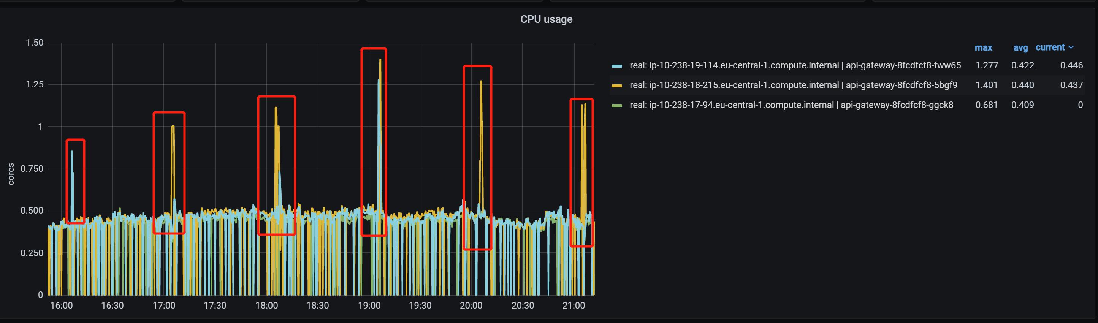Click the yellow swatch for api-gateway-8fcdfcf8-5bgf9

tap(617, 85)
